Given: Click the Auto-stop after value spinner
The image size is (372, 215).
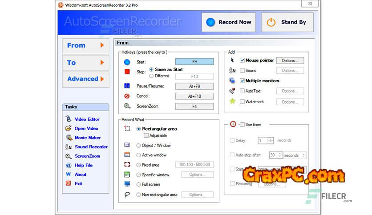Looking at the screenshot, I should point(280,155).
